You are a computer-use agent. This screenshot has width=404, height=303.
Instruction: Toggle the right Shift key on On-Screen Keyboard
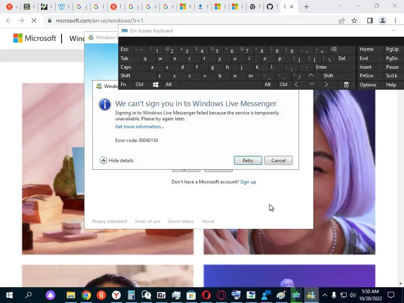click(x=338, y=76)
